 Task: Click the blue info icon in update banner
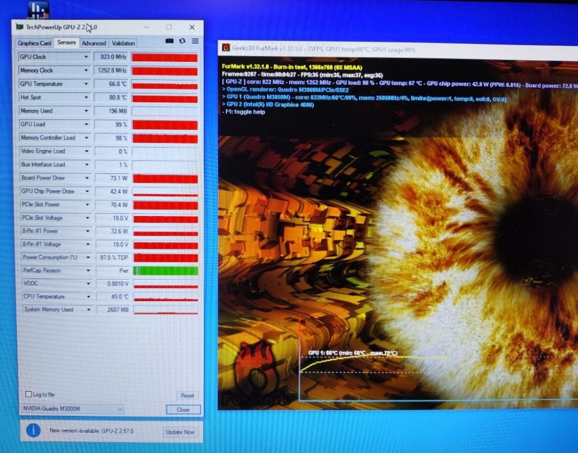34,430
